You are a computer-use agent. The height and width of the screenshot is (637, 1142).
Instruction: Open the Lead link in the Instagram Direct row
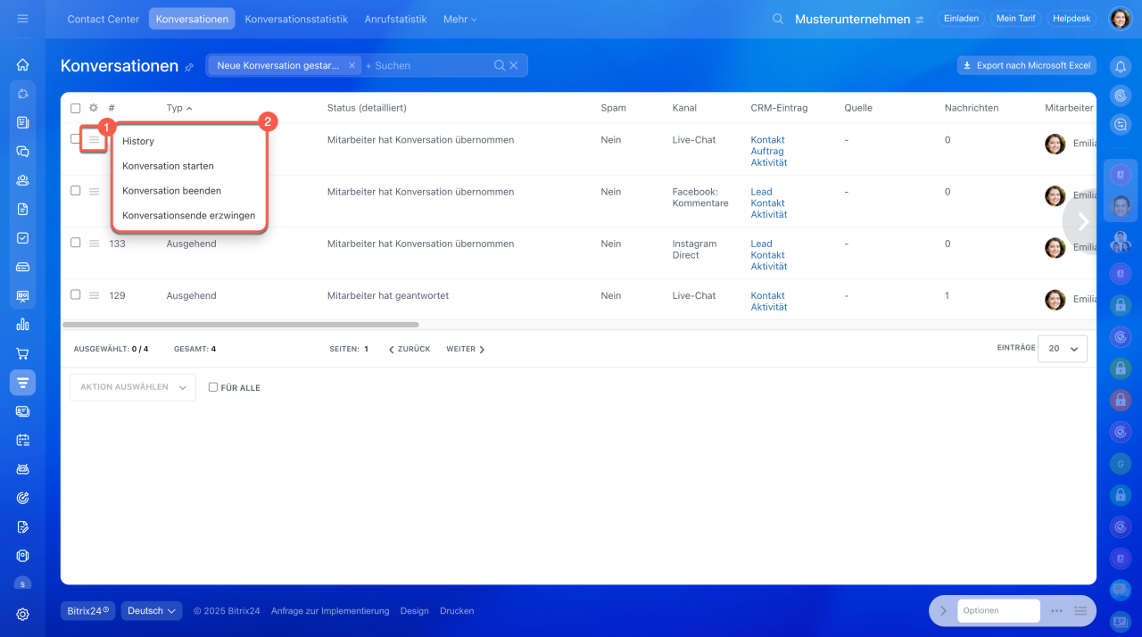point(761,244)
